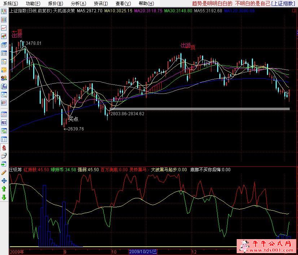Open the 查看(V) menu
Viewport: 298px width, 255px height.
(x=123, y=3)
